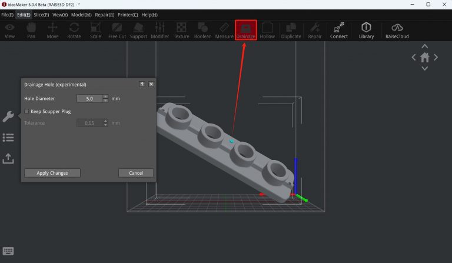Open the Help menu
The image size is (452, 263).
tap(149, 15)
